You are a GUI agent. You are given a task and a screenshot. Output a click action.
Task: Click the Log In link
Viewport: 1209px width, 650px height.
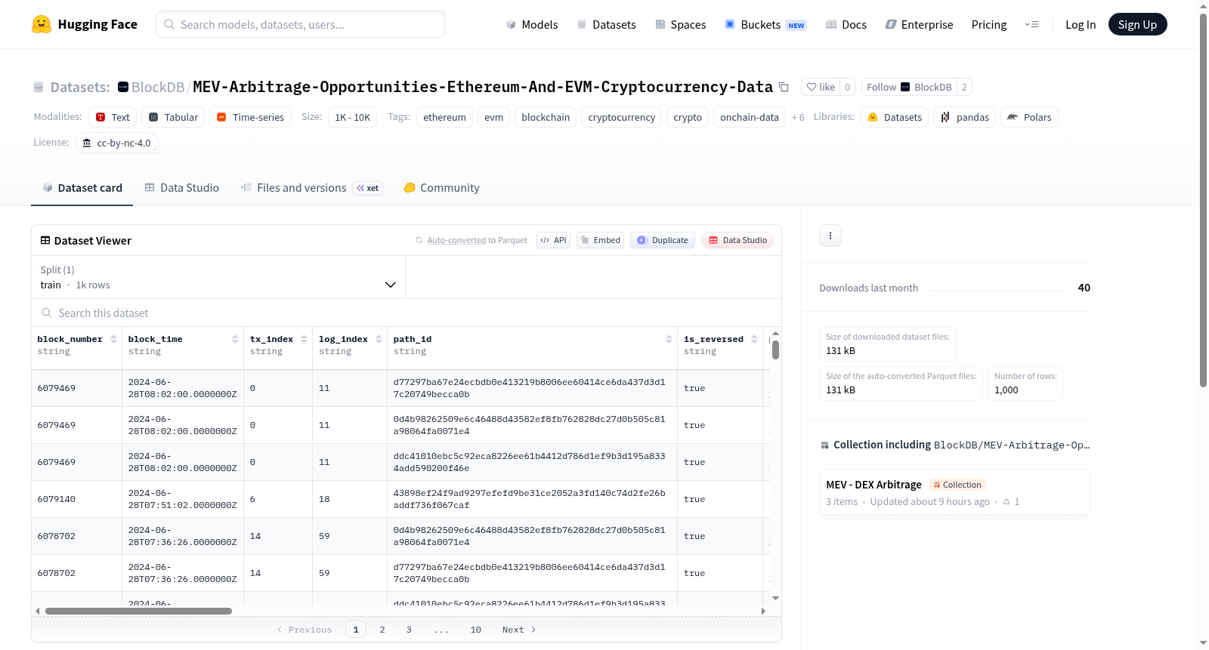(1081, 25)
